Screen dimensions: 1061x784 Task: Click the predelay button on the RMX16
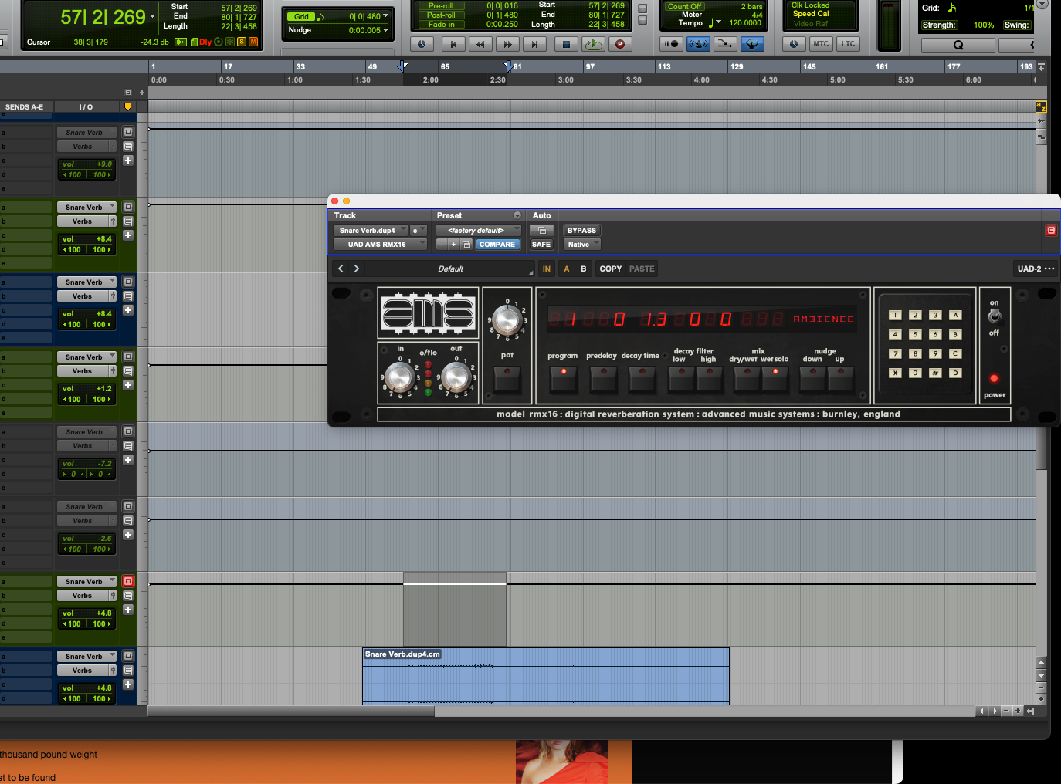tap(603, 378)
